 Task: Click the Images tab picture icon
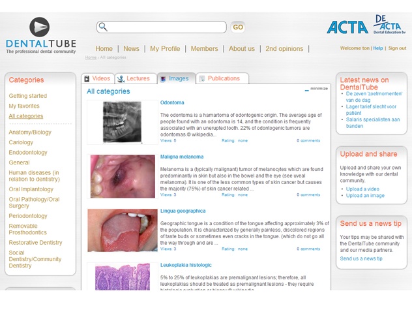(163, 79)
